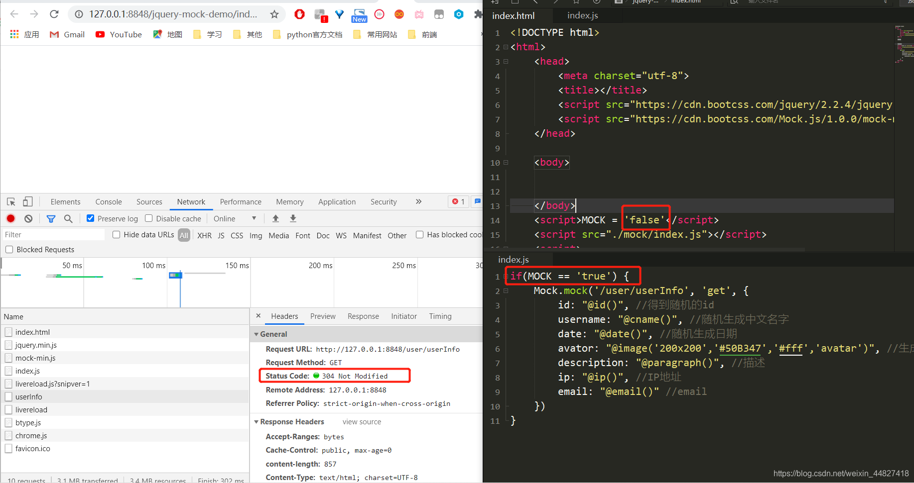914x483 pixels.
Task: Open the YouTube bookmark
Action: click(119, 34)
